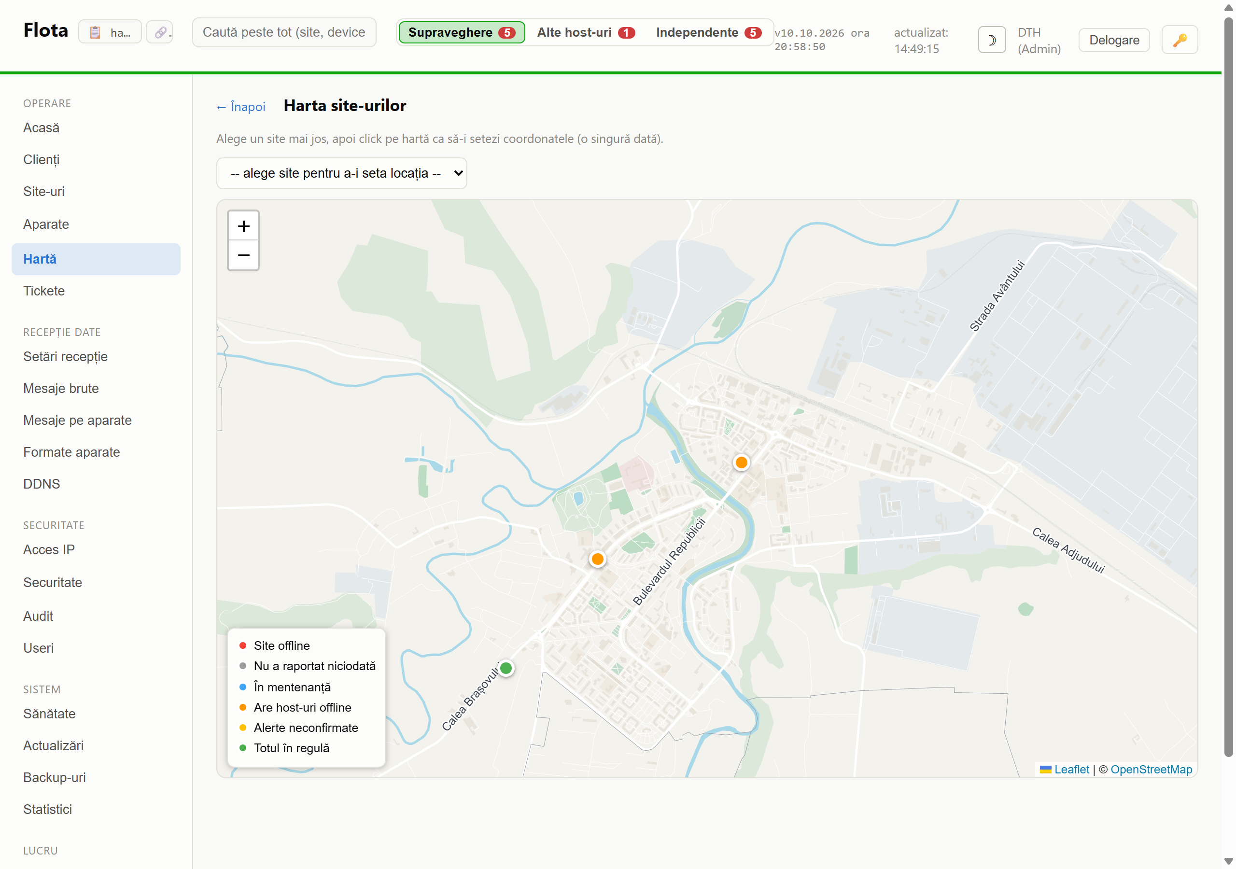Click the key icon button

click(x=1180, y=41)
